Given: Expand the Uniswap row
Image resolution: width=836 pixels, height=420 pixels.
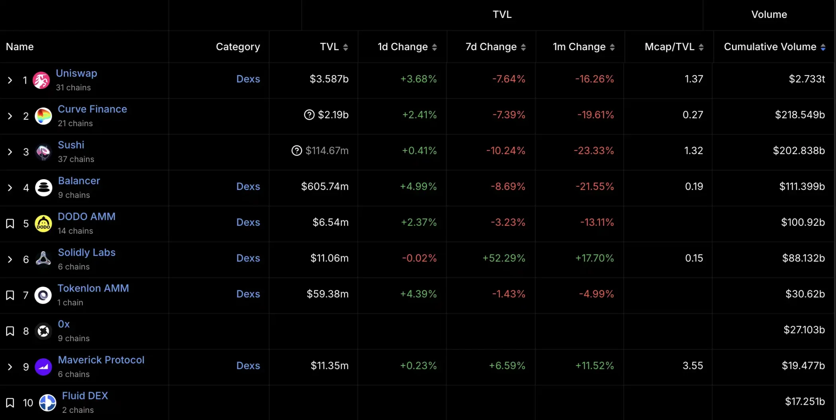Looking at the screenshot, I should coord(10,80).
